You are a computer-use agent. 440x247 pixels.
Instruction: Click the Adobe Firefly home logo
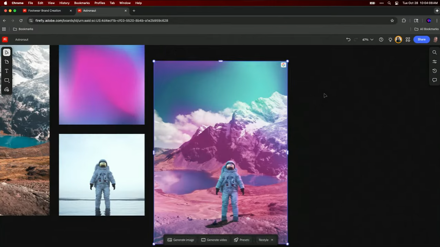coord(5,40)
